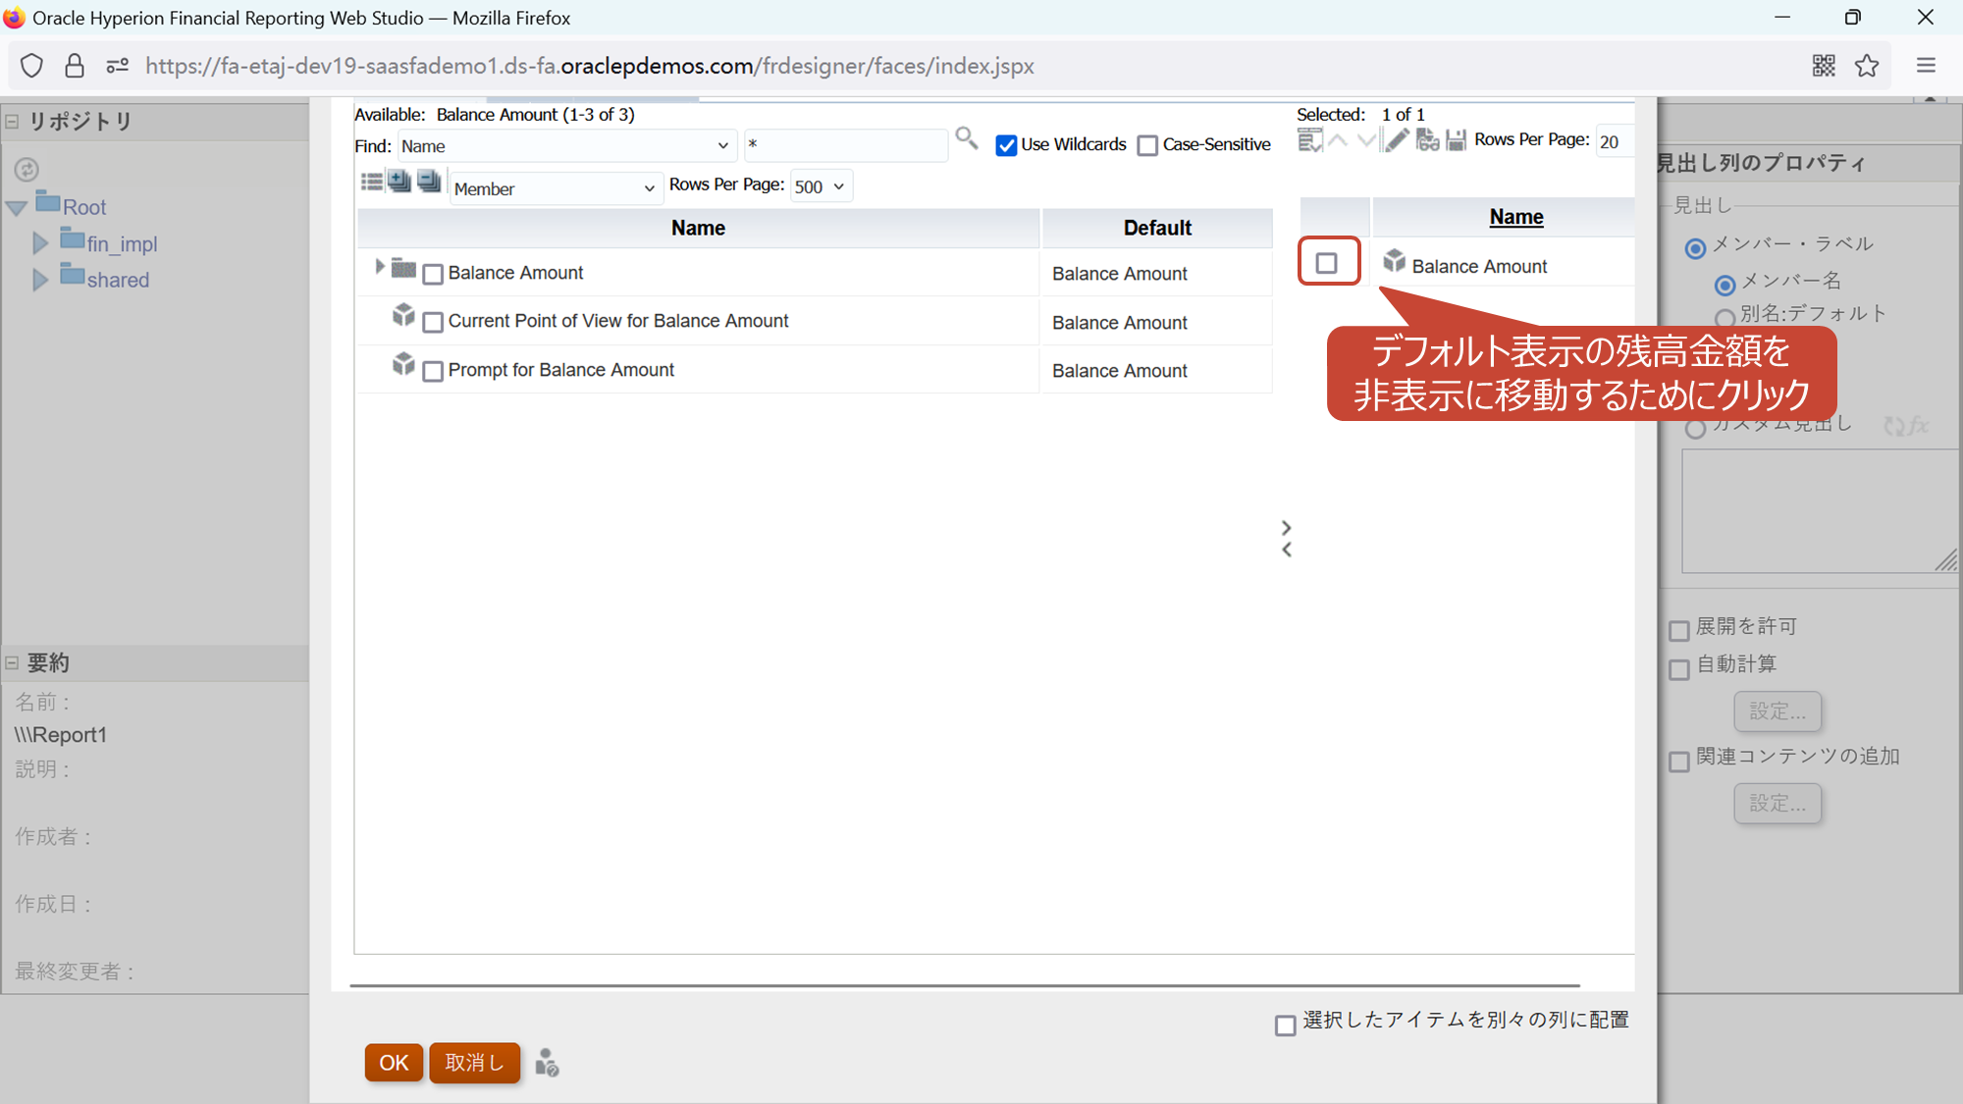Click the OK button
The height and width of the screenshot is (1104, 1963).
click(394, 1063)
